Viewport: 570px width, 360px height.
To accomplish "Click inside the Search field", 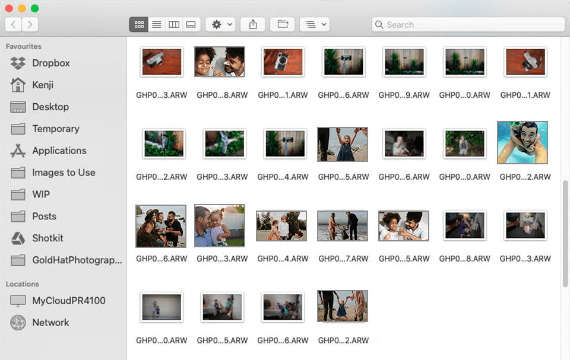I will (x=468, y=24).
